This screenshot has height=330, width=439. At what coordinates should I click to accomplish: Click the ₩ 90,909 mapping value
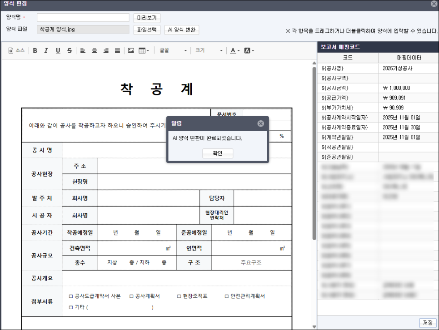[393, 108]
